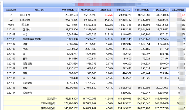189x110 pixels.
Task: Select the 水泥 row name
Action: pos(25,49)
